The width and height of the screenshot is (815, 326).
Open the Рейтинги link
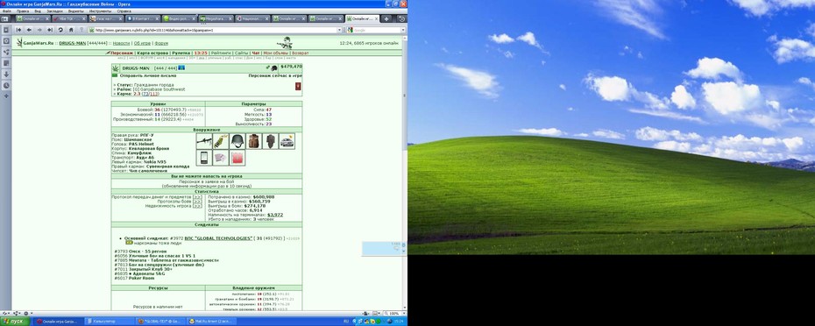221,53
